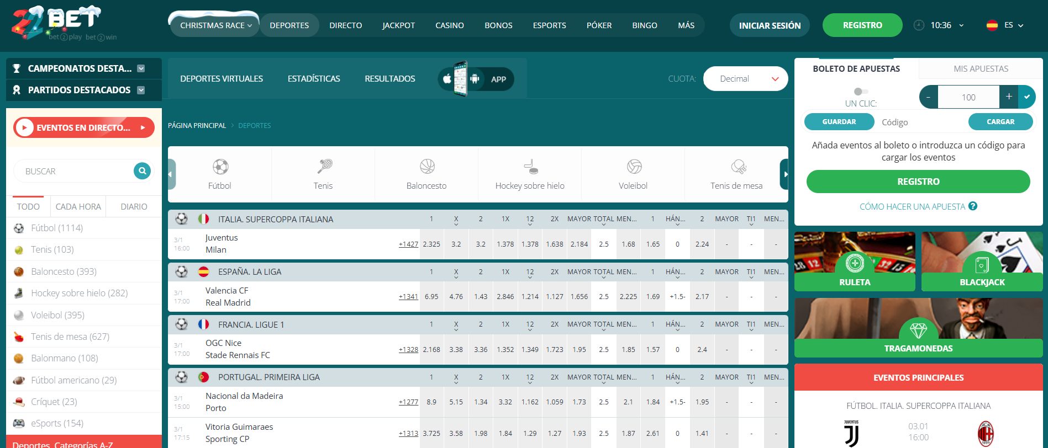Open the Cómo hacer una apuesta link

pyautogui.click(x=912, y=206)
